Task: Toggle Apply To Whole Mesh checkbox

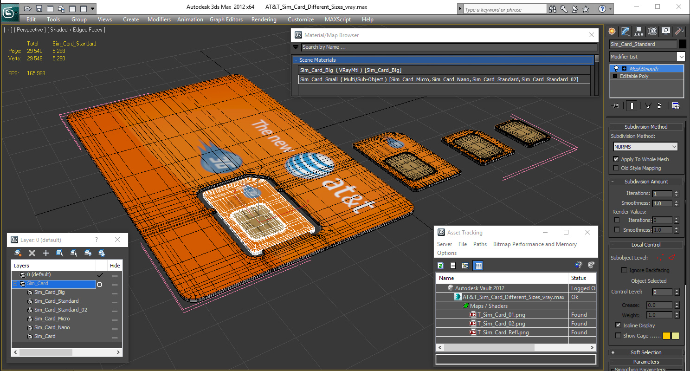Action: tap(616, 159)
